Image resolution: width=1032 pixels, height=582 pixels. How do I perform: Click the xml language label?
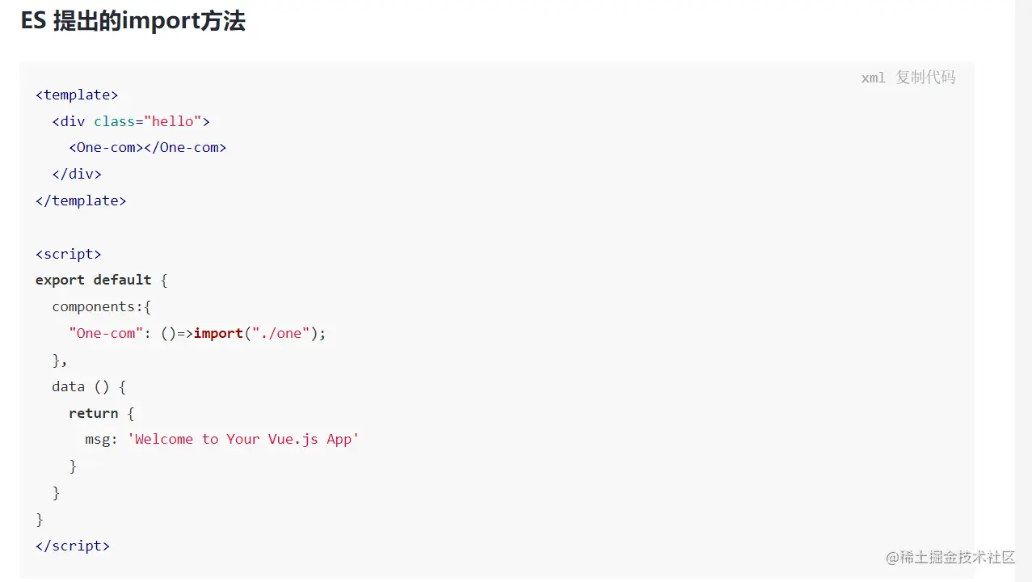(873, 78)
